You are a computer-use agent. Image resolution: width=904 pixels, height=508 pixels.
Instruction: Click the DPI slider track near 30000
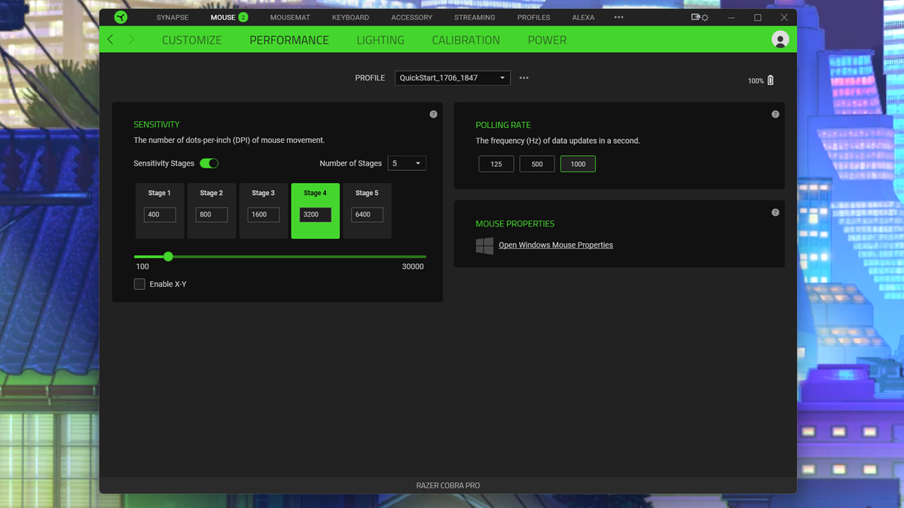point(422,257)
